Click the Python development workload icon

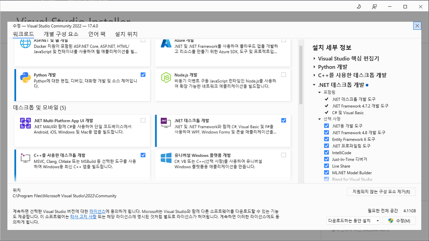pos(25,77)
